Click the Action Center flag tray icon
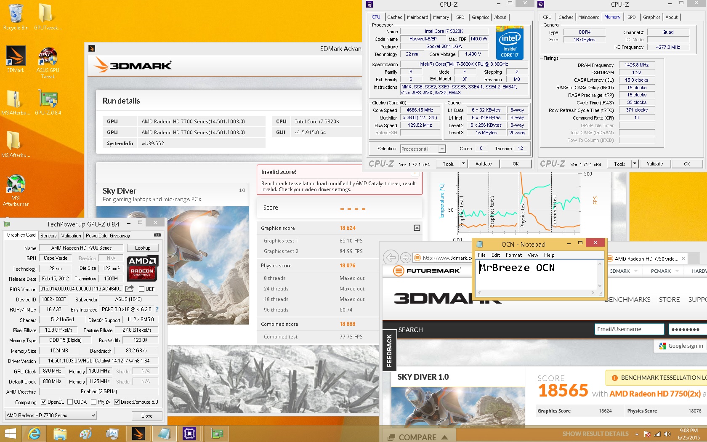The width and height of the screenshot is (707, 442). tap(647, 434)
